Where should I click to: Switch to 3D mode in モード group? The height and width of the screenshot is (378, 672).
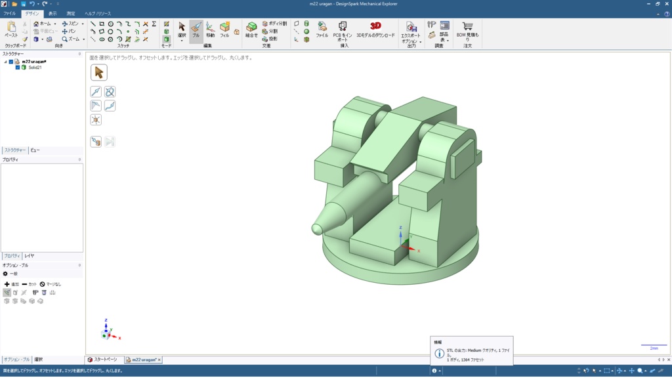(166, 39)
